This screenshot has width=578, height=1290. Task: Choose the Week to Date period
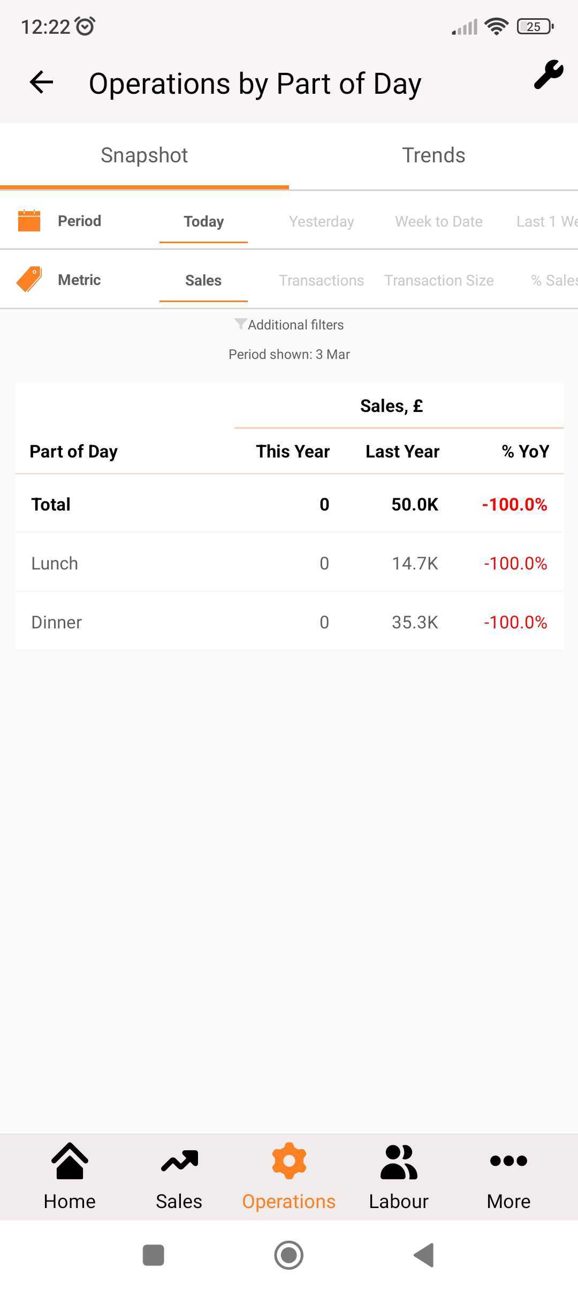[x=439, y=221]
